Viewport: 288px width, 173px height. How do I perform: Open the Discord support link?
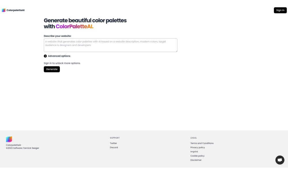point(114,147)
